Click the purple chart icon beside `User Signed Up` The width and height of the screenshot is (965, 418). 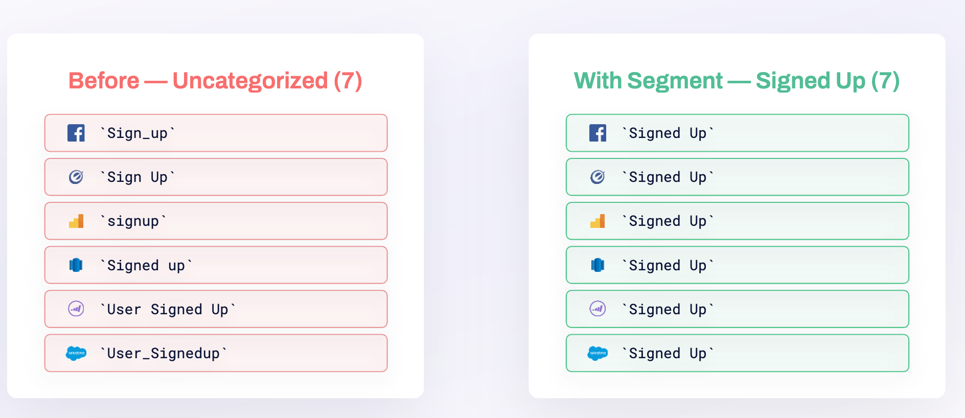76,309
